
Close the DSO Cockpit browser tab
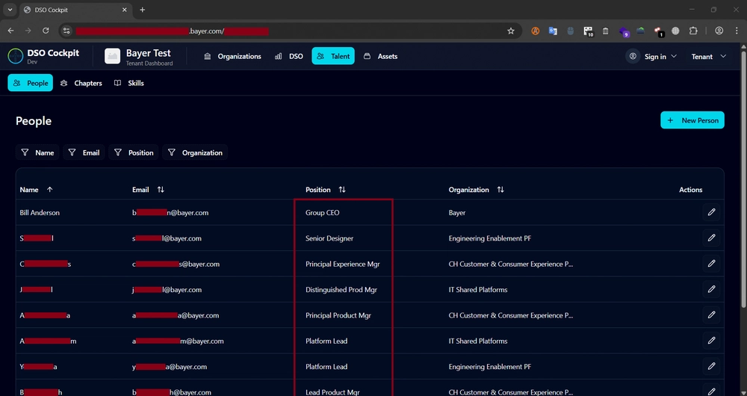pos(125,10)
